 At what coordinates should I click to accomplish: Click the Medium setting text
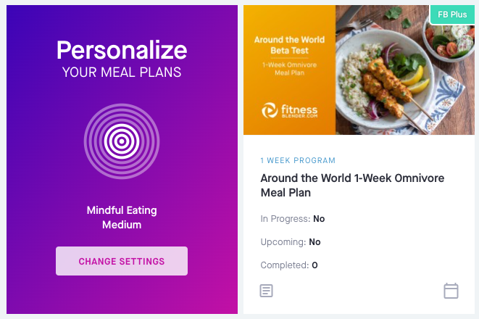pyautogui.click(x=122, y=225)
